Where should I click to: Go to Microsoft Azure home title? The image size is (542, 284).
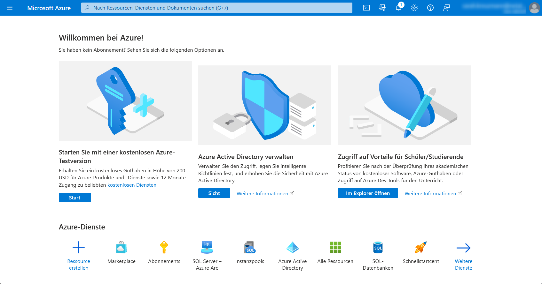coord(49,8)
